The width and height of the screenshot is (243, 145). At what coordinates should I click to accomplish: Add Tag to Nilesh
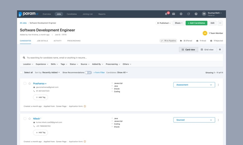pyautogui.click(x=41, y=132)
